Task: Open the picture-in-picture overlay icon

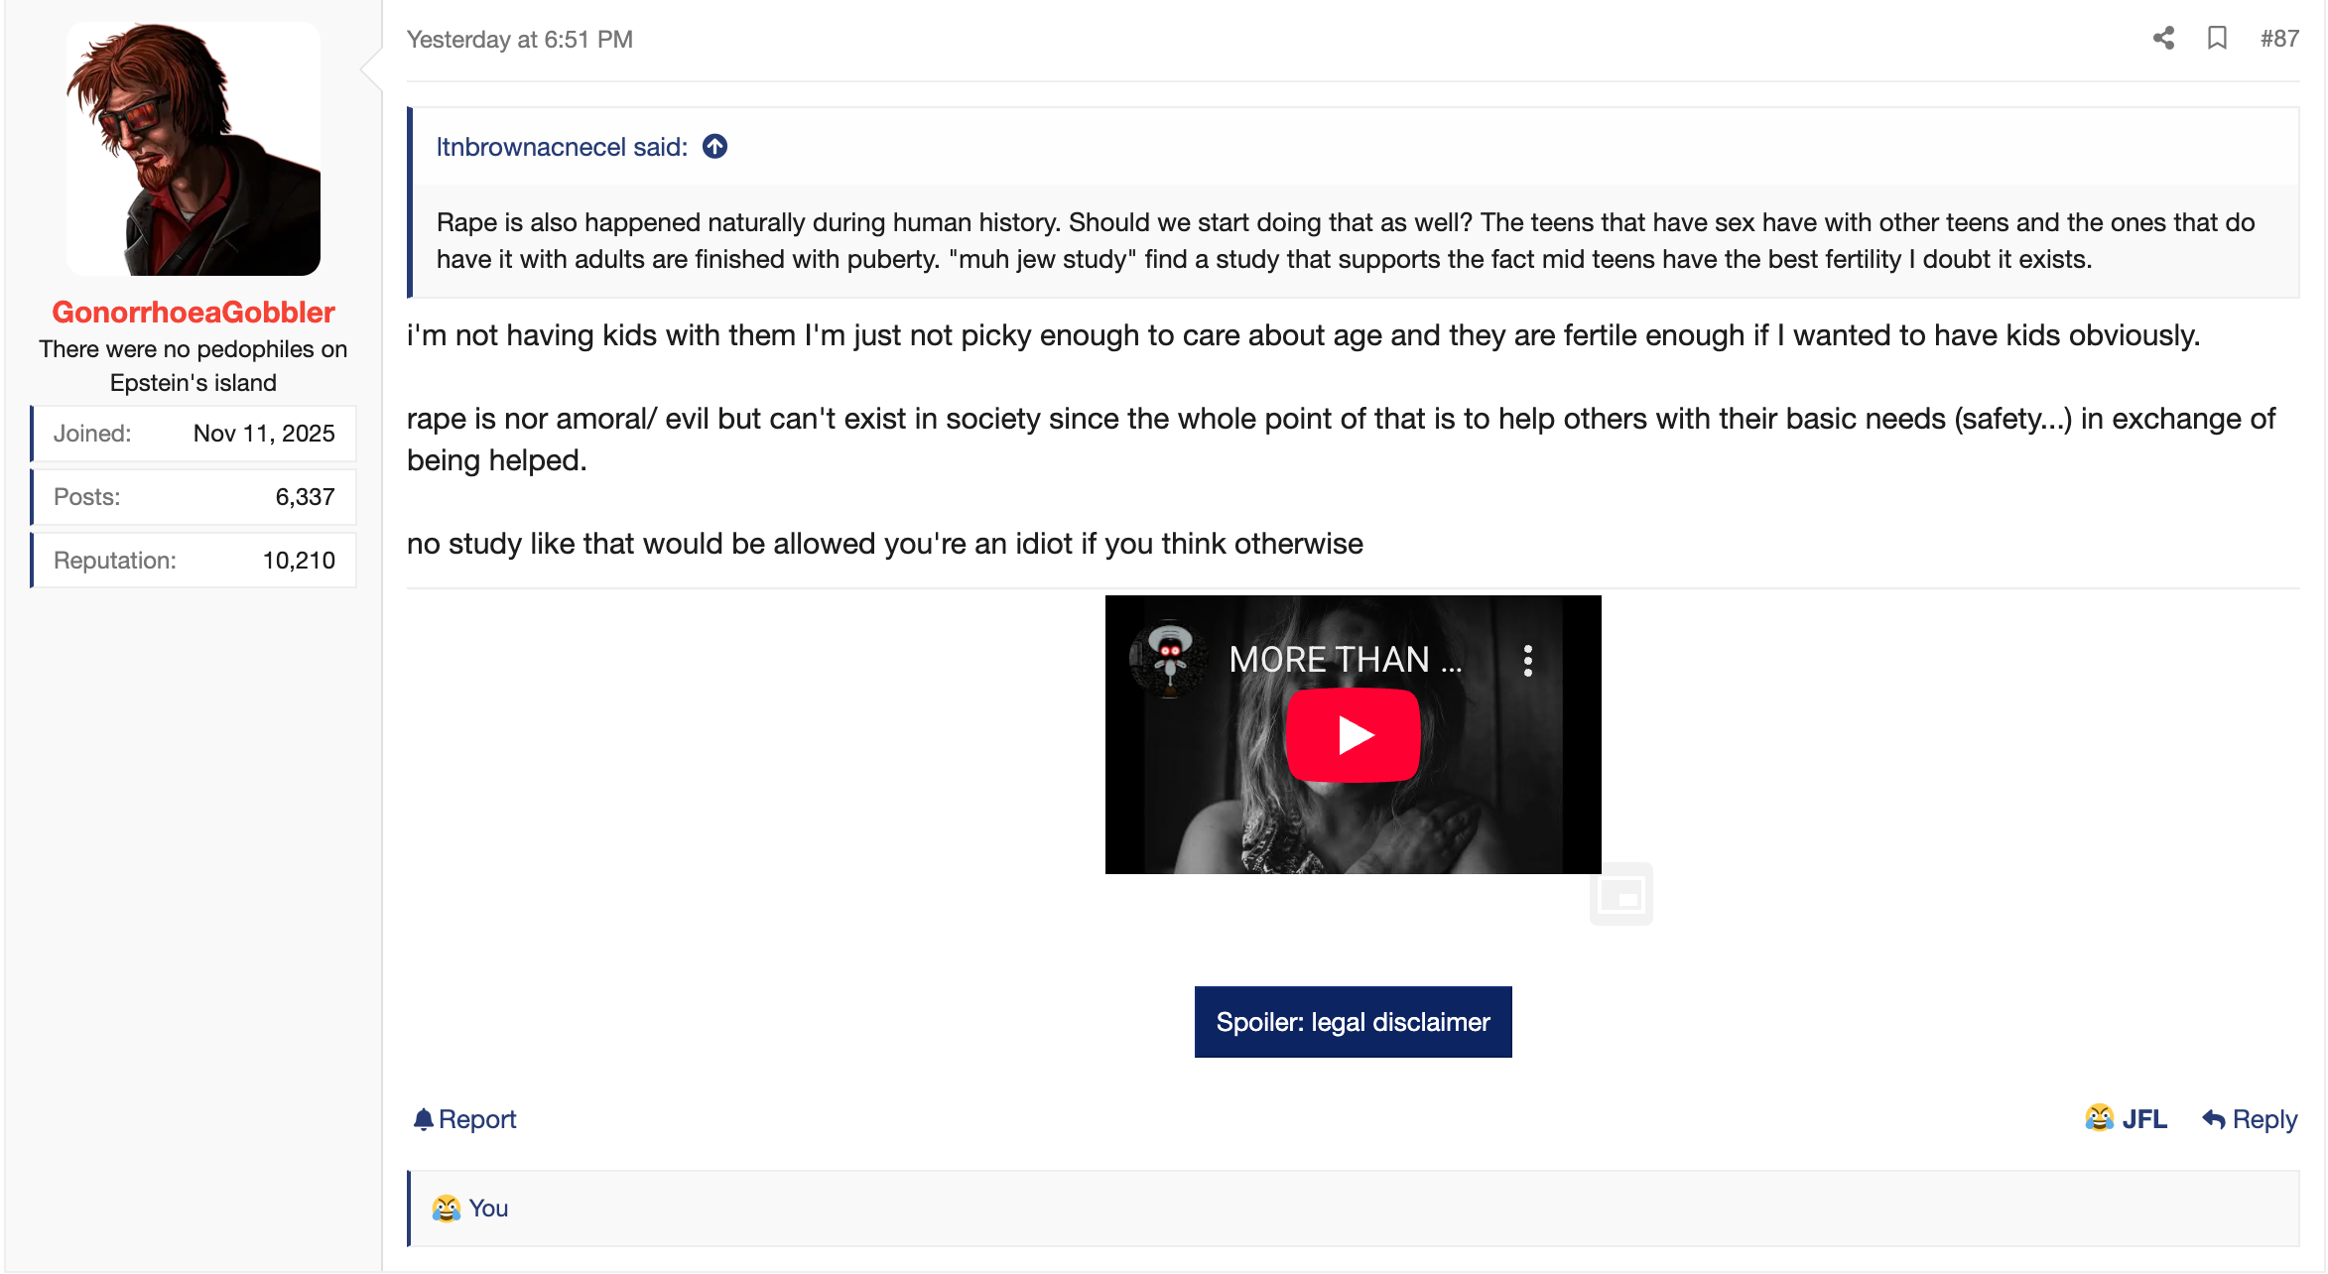Action: pos(1620,894)
